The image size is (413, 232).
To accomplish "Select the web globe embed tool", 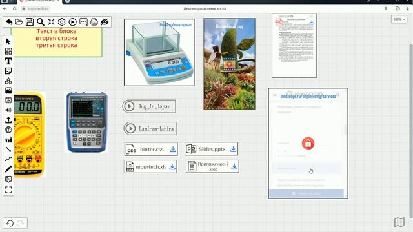I will (8, 130).
